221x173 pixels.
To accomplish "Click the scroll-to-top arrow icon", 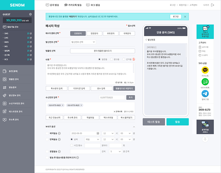I will pyautogui.click(x=205, y=139).
